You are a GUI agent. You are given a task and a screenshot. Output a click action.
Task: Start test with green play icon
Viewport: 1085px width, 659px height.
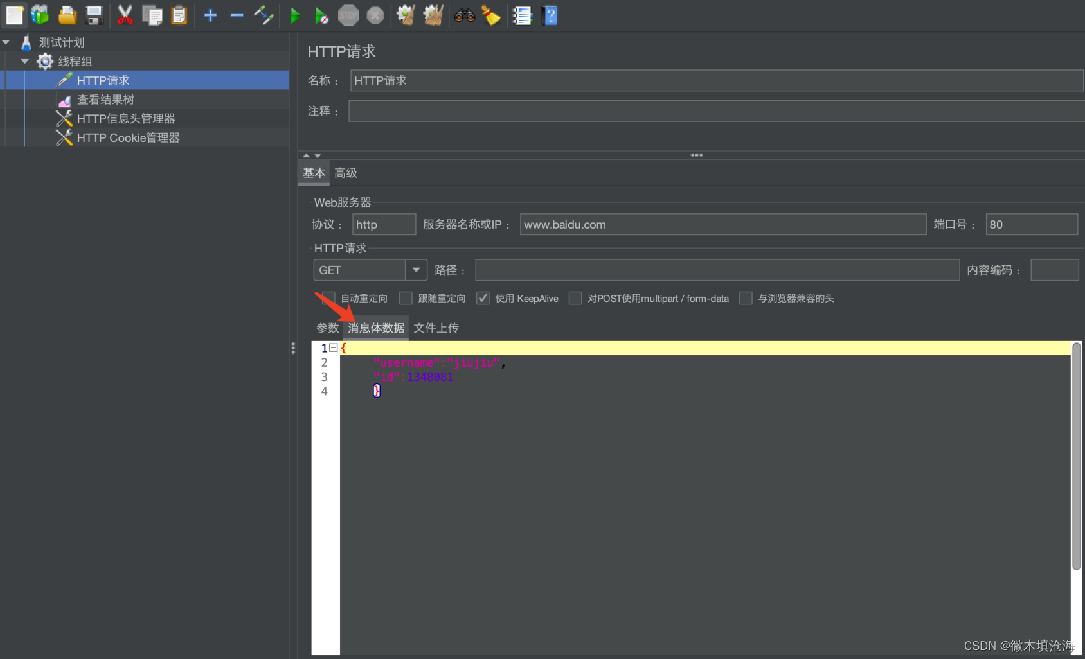tap(295, 15)
